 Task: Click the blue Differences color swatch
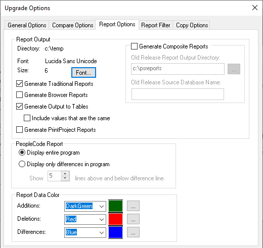tap(115, 232)
